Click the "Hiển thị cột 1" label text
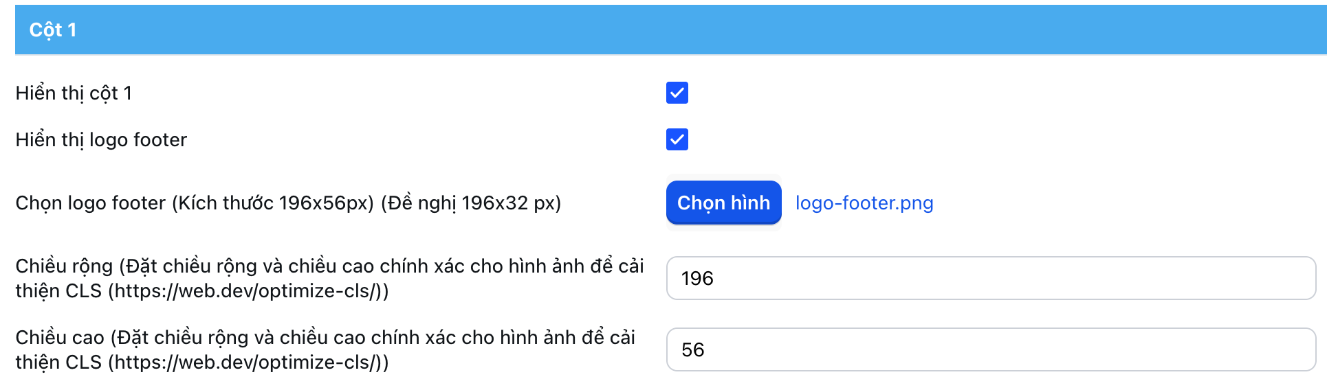Viewport: 1327px width, 379px height. pos(74,93)
